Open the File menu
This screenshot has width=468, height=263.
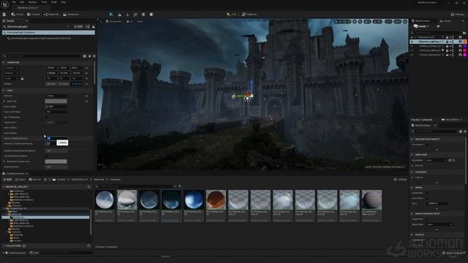pos(14,2)
